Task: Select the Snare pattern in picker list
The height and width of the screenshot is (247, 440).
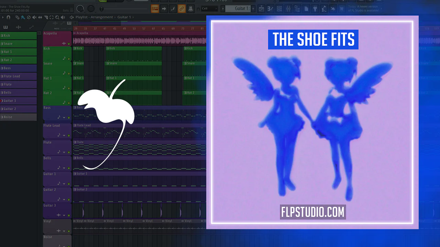Action: [19, 44]
